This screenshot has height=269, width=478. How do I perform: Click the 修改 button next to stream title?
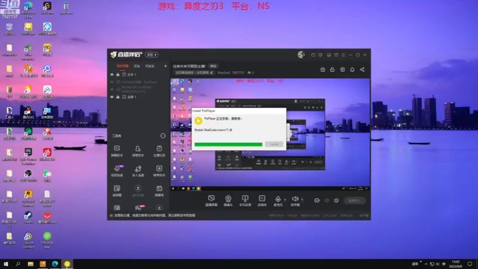(213, 66)
